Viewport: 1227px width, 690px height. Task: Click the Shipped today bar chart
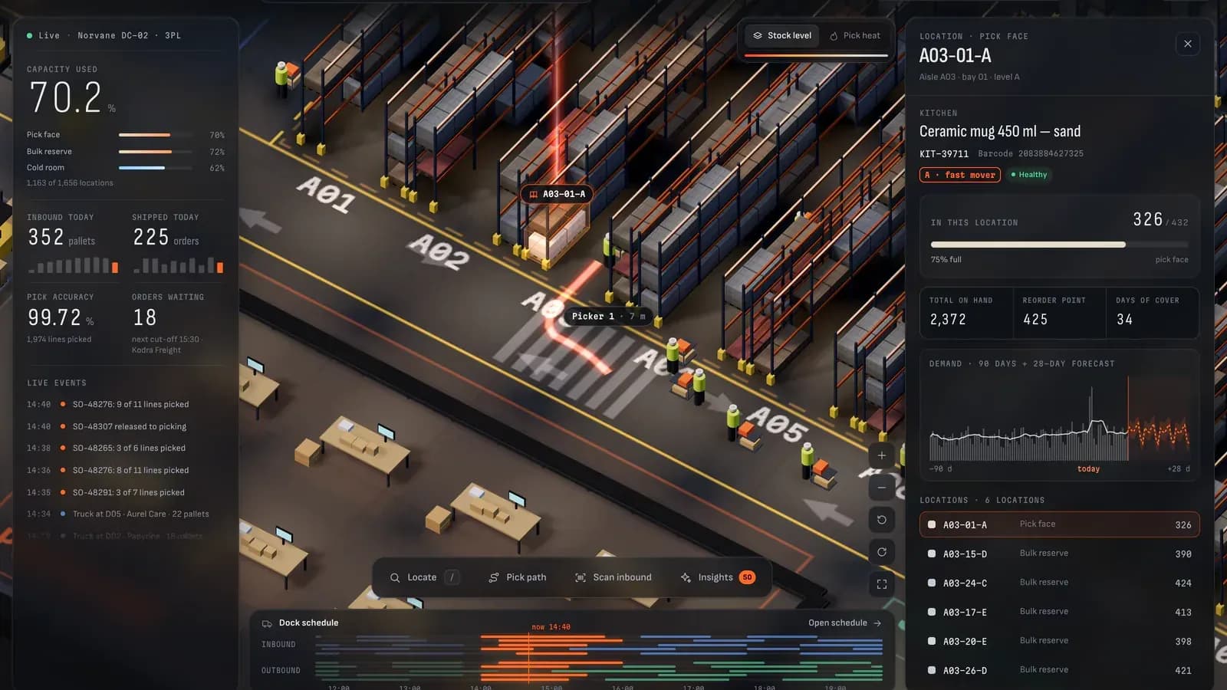[179, 265]
